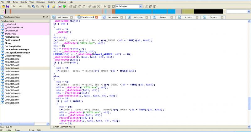Close the Structures tab

[147, 17]
